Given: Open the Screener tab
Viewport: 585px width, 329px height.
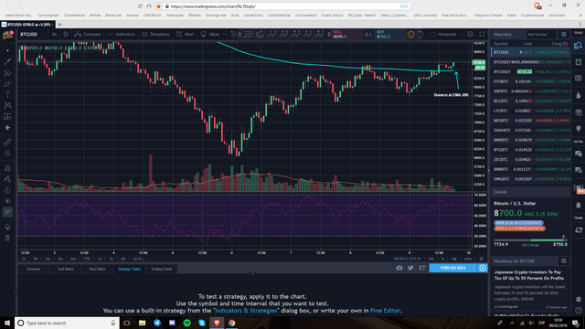Looking at the screenshot, I should [x=33, y=269].
